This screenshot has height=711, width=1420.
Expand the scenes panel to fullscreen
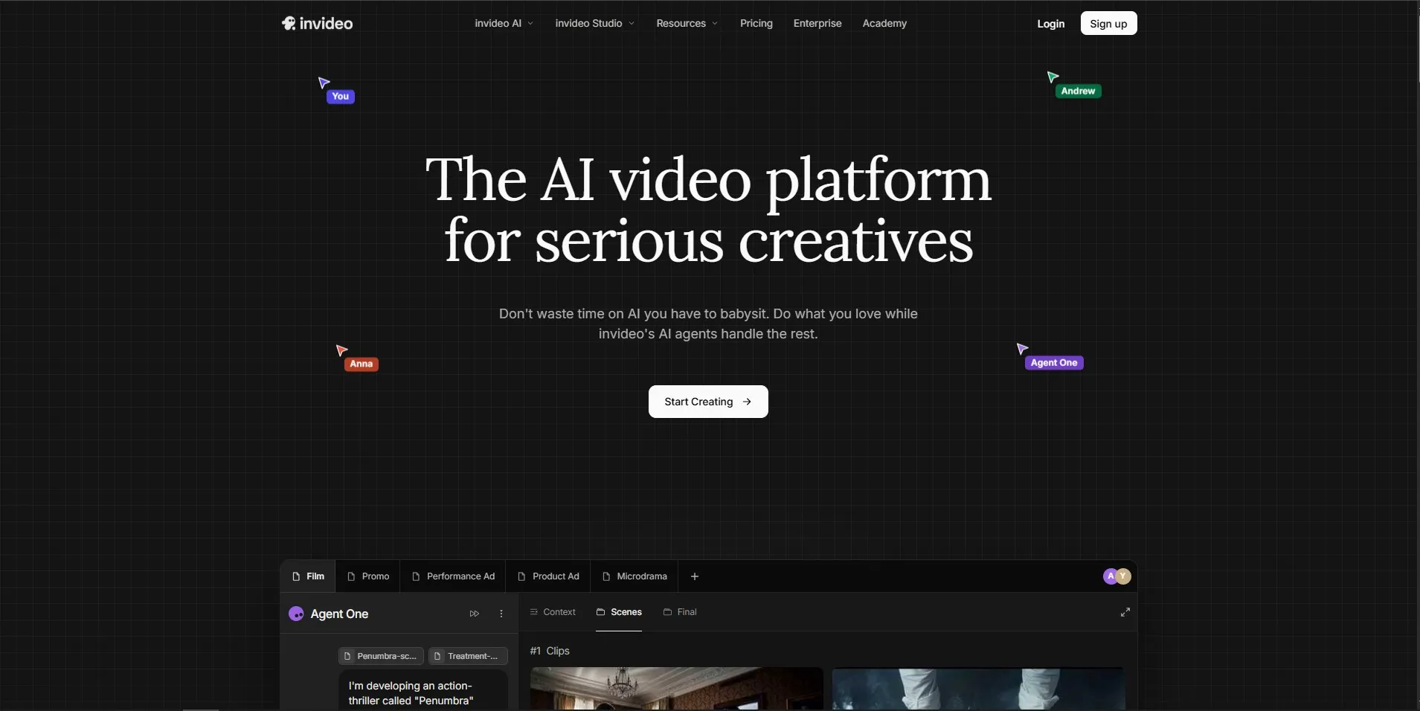coord(1125,612)
